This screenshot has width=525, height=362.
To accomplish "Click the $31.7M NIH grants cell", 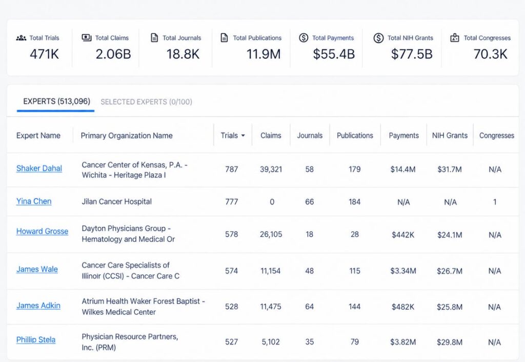I will click(x=449, y=169).
